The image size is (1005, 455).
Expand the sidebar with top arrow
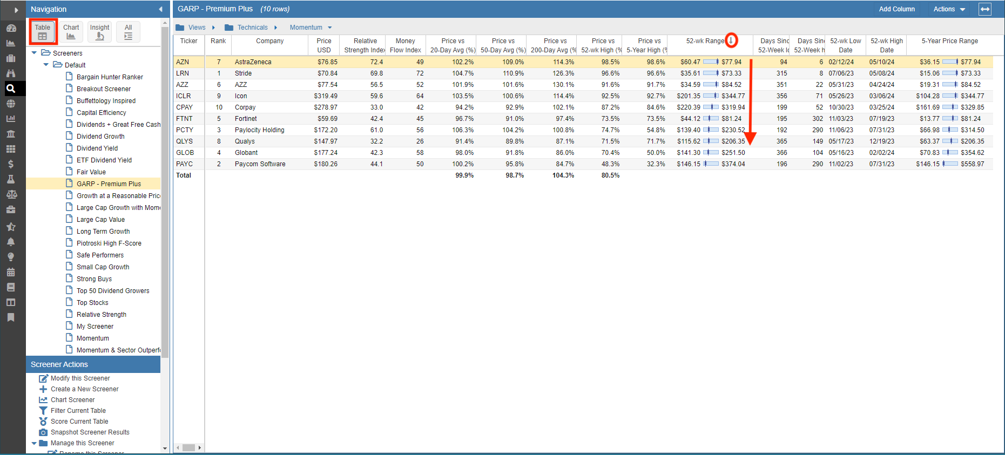tap(16, 10)
